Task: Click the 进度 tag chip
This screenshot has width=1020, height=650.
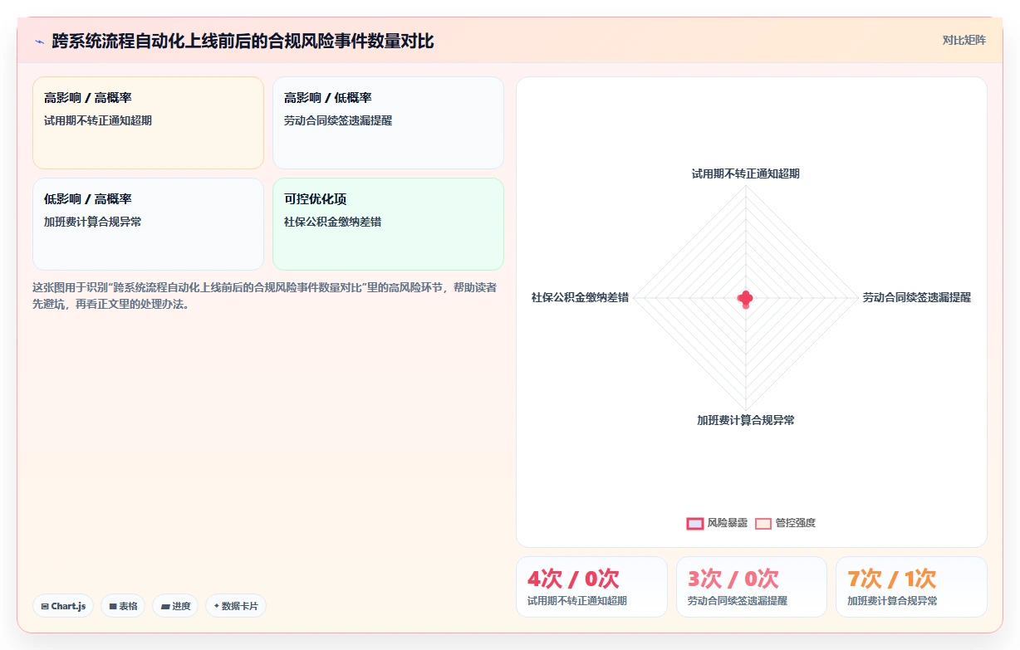Action: point(175,606)
